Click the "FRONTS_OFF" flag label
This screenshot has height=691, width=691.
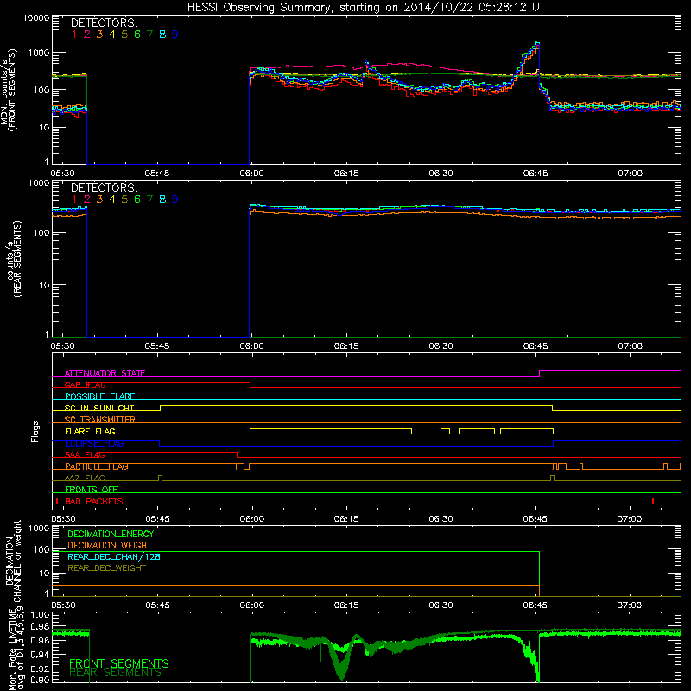(x=92, y=490)
